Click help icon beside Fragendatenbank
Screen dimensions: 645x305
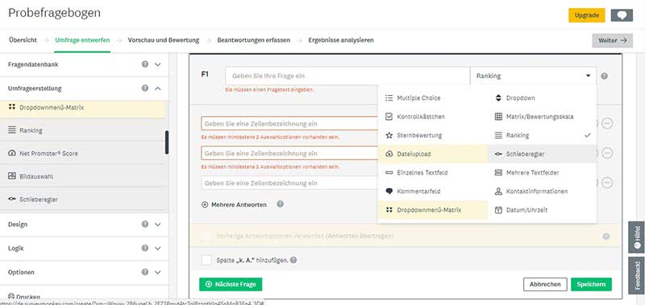coord(145,64)
